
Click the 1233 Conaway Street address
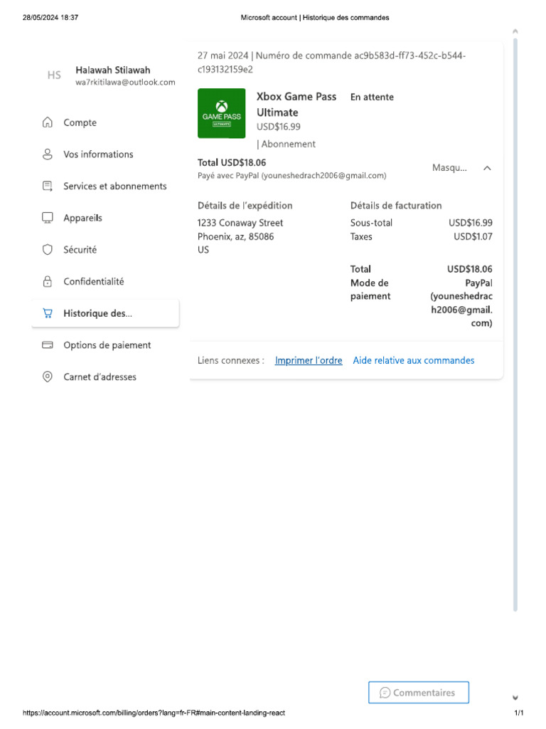[240, 223]
